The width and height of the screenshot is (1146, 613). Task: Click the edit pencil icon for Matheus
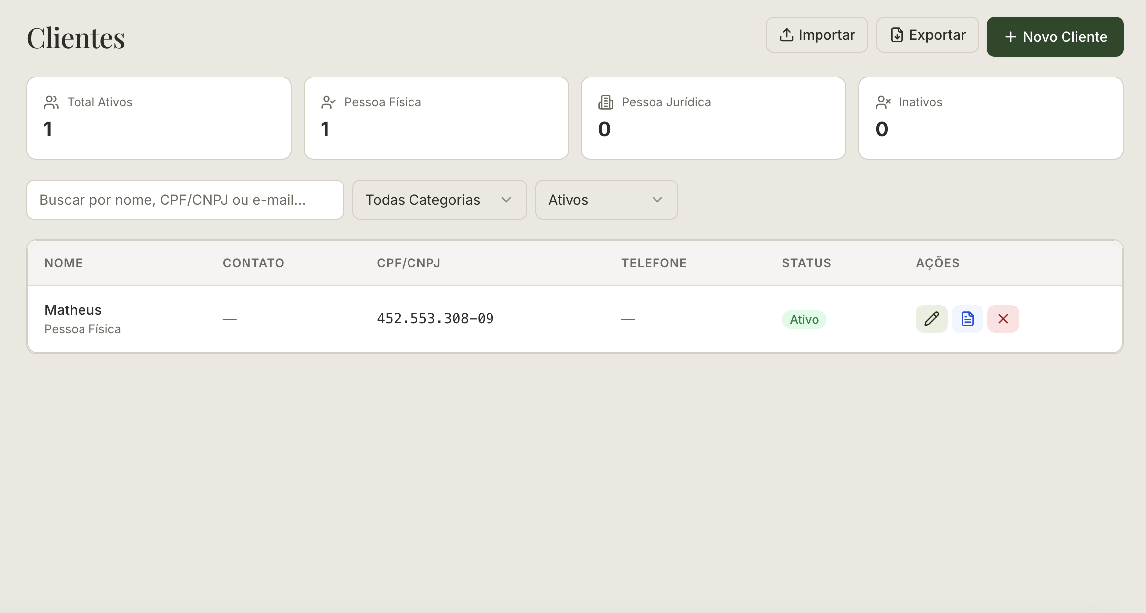[931, 319]
